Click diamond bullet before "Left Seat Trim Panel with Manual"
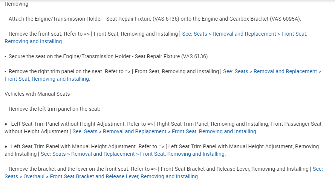335x182 pixels. (x=6, y=146)
